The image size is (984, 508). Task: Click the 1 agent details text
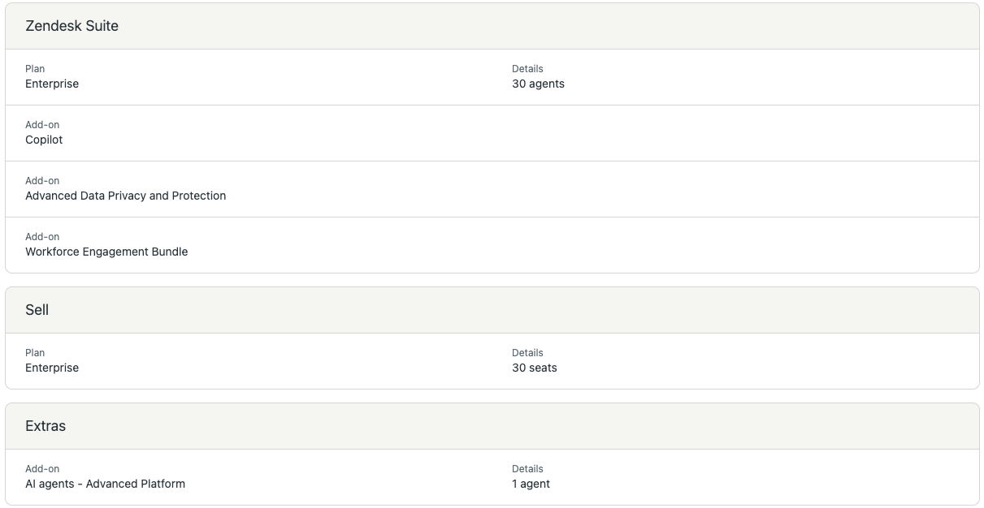(x=531, y=484)
